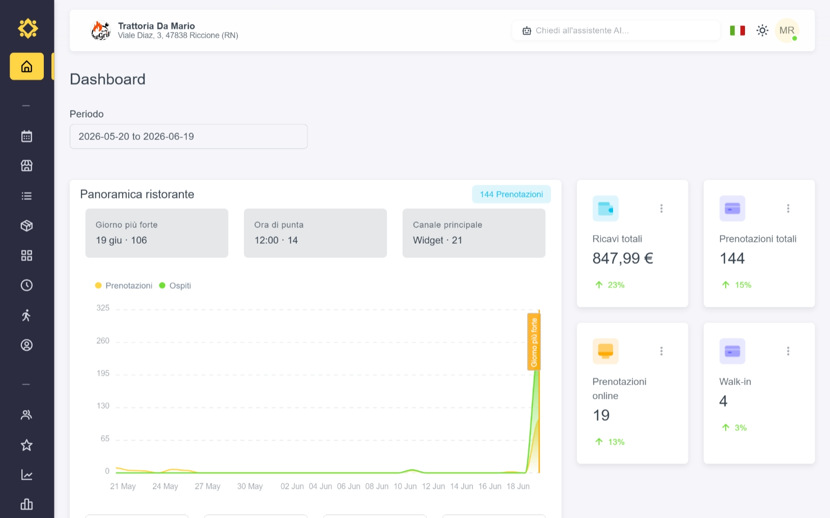
Task: Click the 3% walk-in growth indicator
Action: click(x=734, y=428)
